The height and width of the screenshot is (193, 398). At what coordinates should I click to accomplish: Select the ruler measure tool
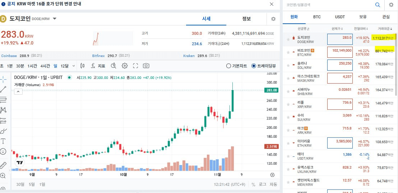3,165
